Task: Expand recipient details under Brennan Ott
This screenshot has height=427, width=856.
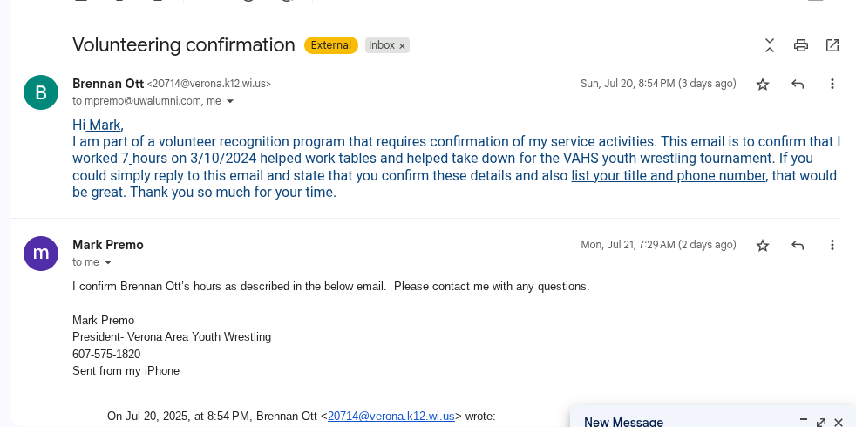Action: 230,101
